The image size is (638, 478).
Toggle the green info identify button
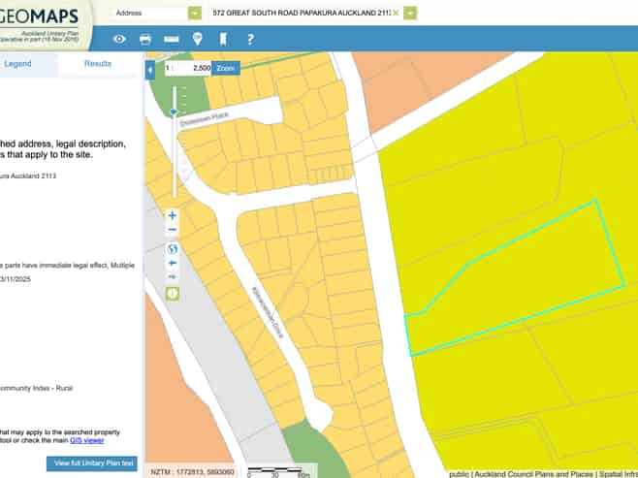[173, 292]
